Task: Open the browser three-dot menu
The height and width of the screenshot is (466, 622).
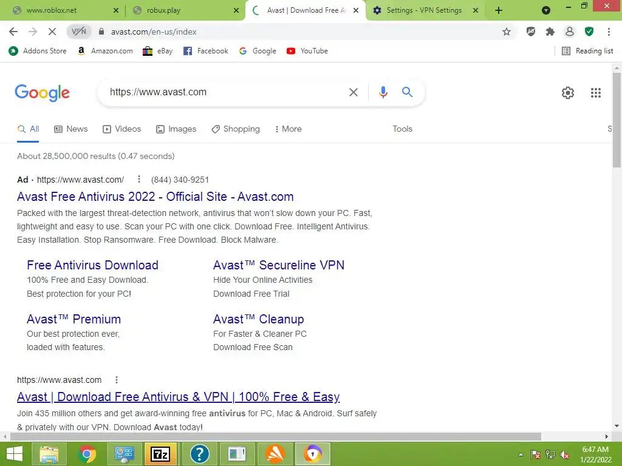Action: [x=609, y=32]
